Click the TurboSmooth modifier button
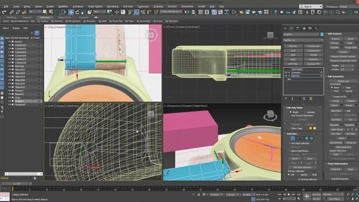 tap(313, 46)
